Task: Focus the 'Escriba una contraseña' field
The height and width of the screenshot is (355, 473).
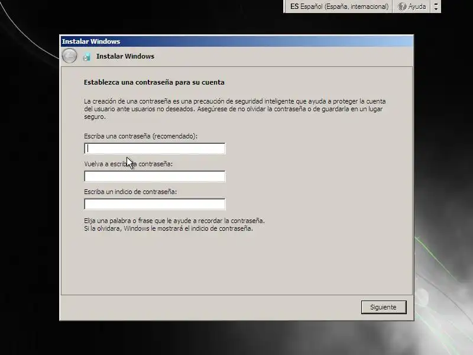Action: coord(155,149)
